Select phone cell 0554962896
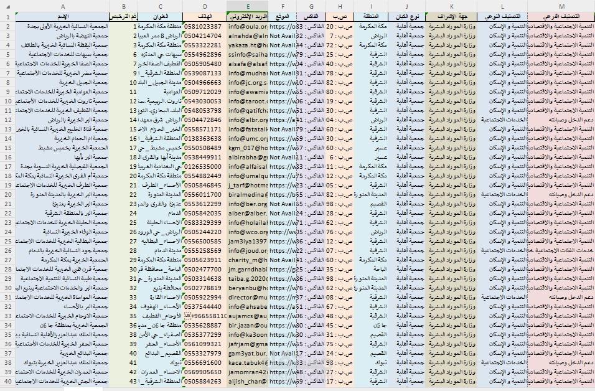Screen dimensions: 595x391 (x=205, y=54)
